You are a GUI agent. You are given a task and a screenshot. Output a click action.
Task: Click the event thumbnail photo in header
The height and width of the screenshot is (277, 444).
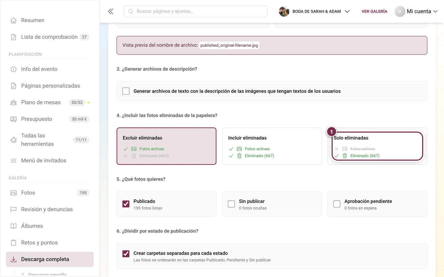(284, 11)
